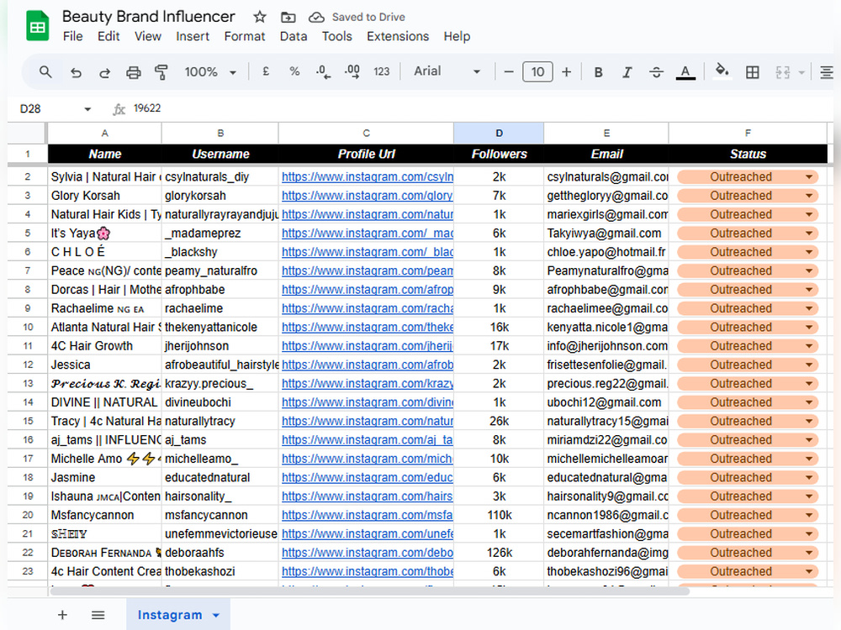Click the merge cells icon
The width and height of the screenshot is (841, 630).
click(x=782, y=72)
